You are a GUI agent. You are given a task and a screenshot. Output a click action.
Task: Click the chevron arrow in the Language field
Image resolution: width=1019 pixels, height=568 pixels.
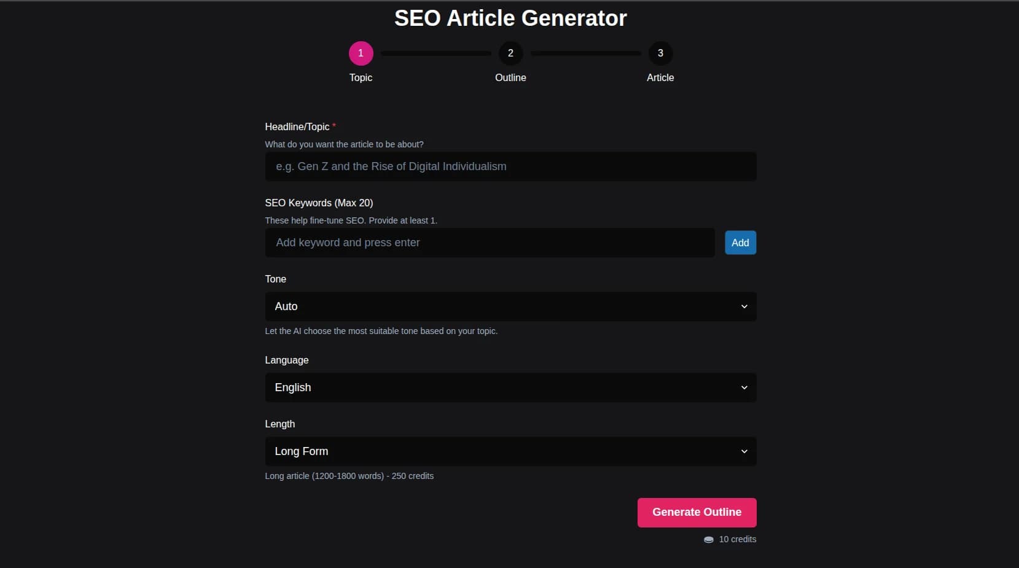tap(744, 387)
